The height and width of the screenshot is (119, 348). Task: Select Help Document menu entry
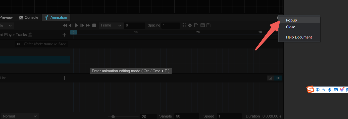(x=299, y=37)
